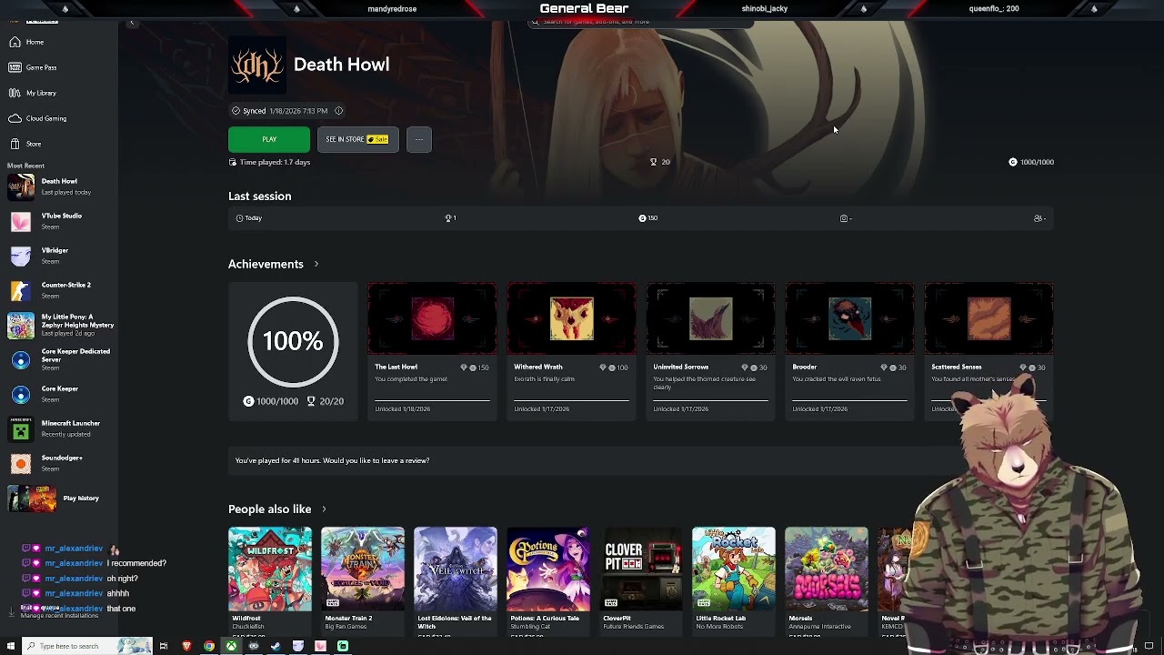Click Xbox app taskbar icon

click(x=231, y=646)
